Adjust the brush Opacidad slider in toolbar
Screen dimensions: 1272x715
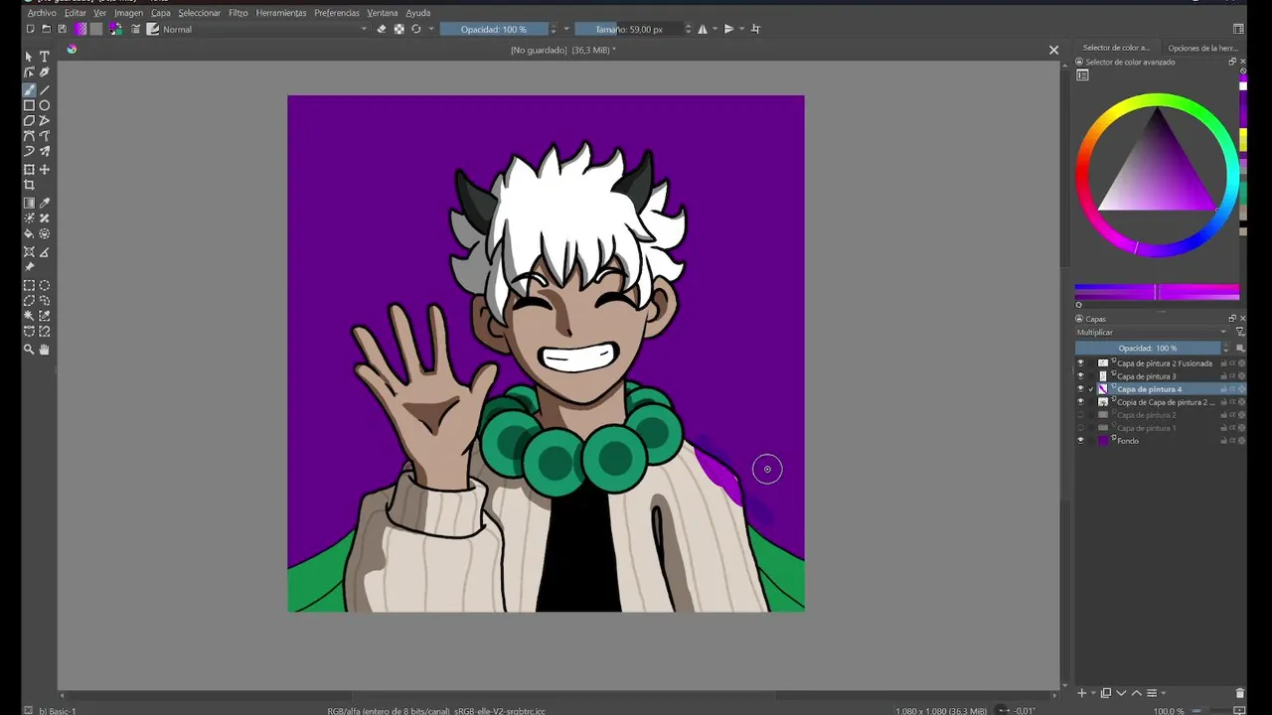(494, 29)
